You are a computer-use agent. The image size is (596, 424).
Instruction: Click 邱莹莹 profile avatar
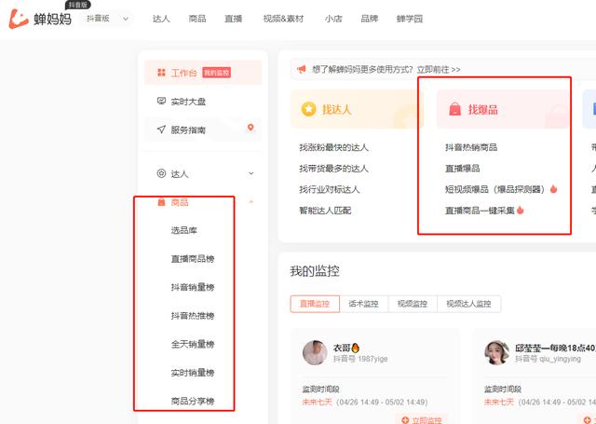(496, 352)
